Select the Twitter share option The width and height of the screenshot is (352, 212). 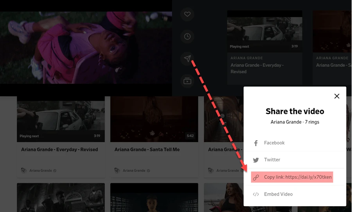[272, 160]
